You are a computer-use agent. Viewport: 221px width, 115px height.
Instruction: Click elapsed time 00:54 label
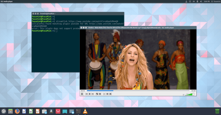[83, 91]
